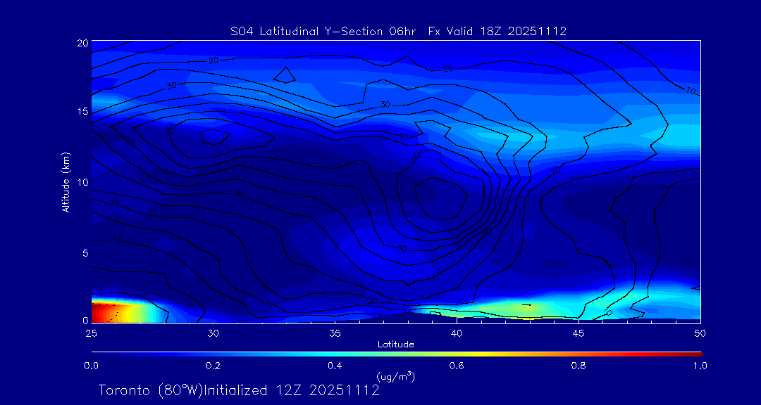The height and width of the screenshot is (405, 761).
Task: Click the red SO4 hotspot near latitude 25
Action: pos(101,311)
